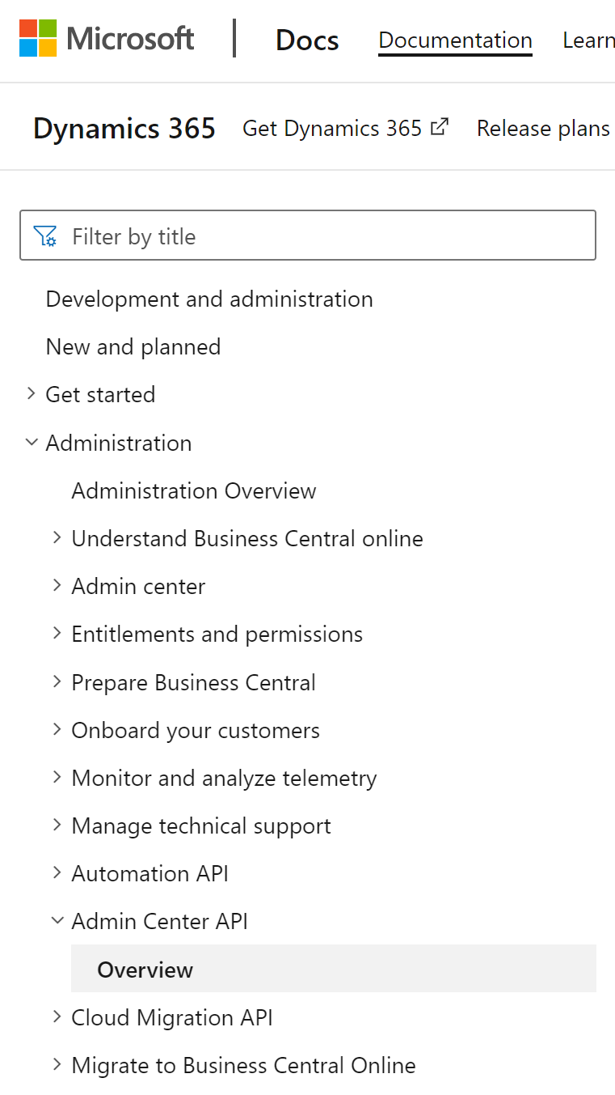Collapse the Admin Center API section
615x1095 pixels.
coord(57,920)
